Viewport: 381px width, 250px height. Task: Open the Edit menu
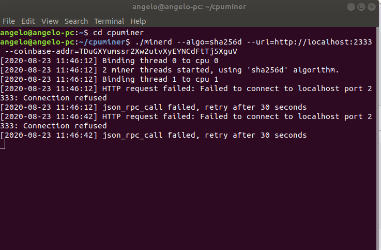[x=28, y=21]
